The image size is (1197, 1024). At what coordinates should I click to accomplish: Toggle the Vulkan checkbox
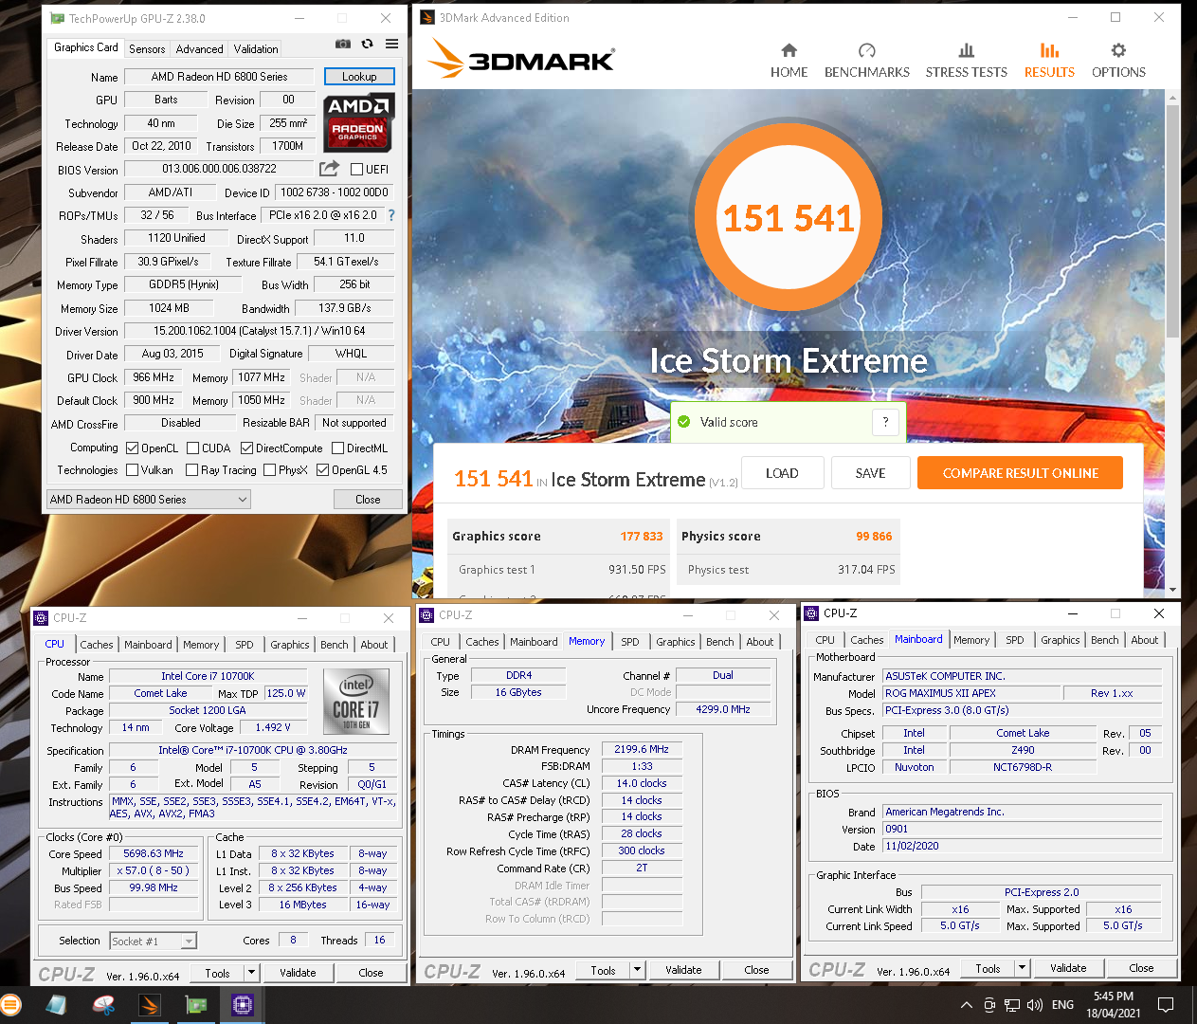pyautogui.click(x=133, y=470)
